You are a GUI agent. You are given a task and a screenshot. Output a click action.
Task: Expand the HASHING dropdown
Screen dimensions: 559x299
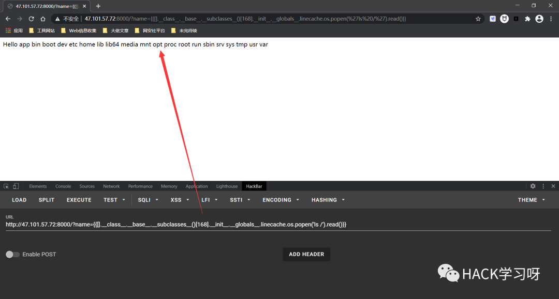(x=328, y=200)
